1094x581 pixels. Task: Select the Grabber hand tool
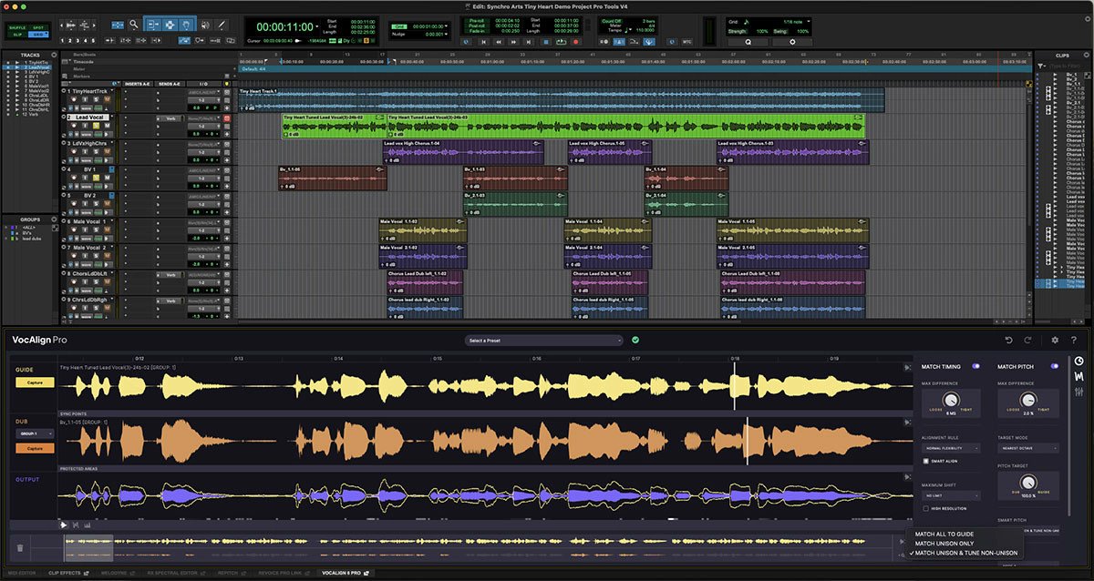coord(186,25)
